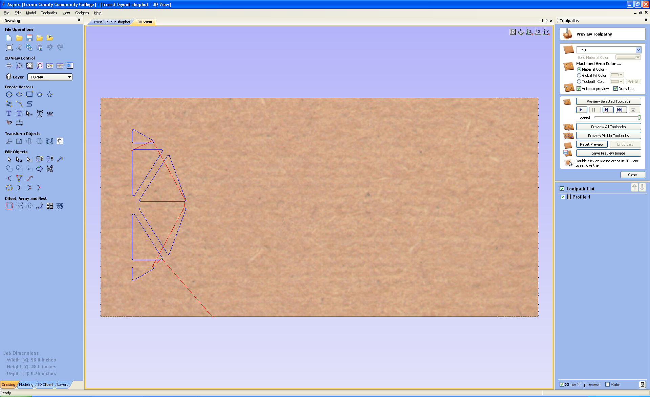Click the Redo arrow icon

[60, 47]
